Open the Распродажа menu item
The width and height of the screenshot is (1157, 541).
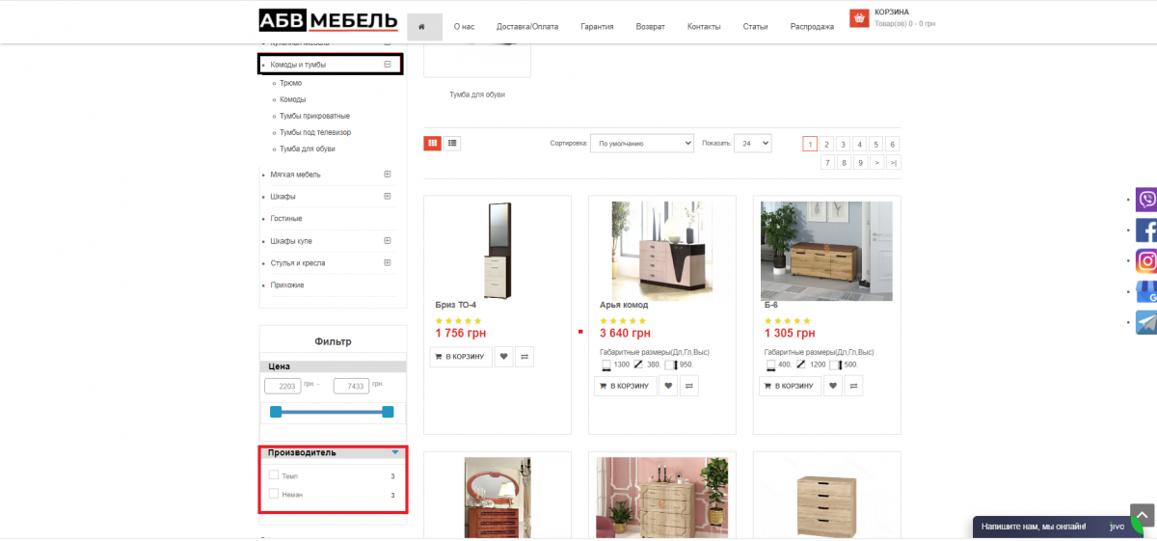(x=812, y=26)
